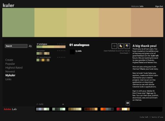Open the Popular themes list
Screen dimensions: 165x121
10,64
